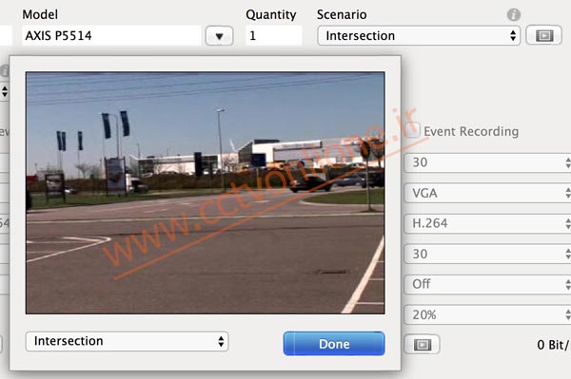Click the Event Recording label text
This screenshot has height=379, width=571.
coord(471,131)
